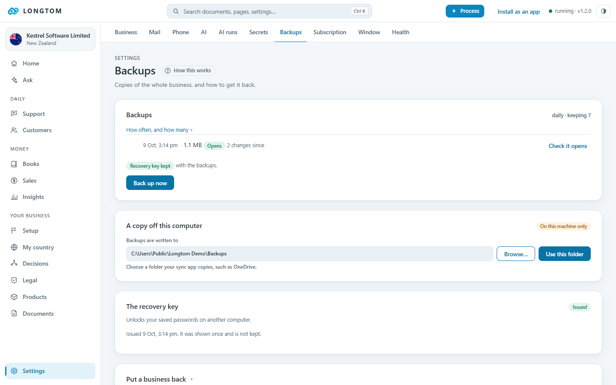The image size is (616, 385).
Task: Open the Secrets tab
Action: coord(258,32)
